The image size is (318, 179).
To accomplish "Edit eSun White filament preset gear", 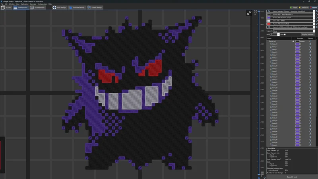I will [x=316, y=21].
